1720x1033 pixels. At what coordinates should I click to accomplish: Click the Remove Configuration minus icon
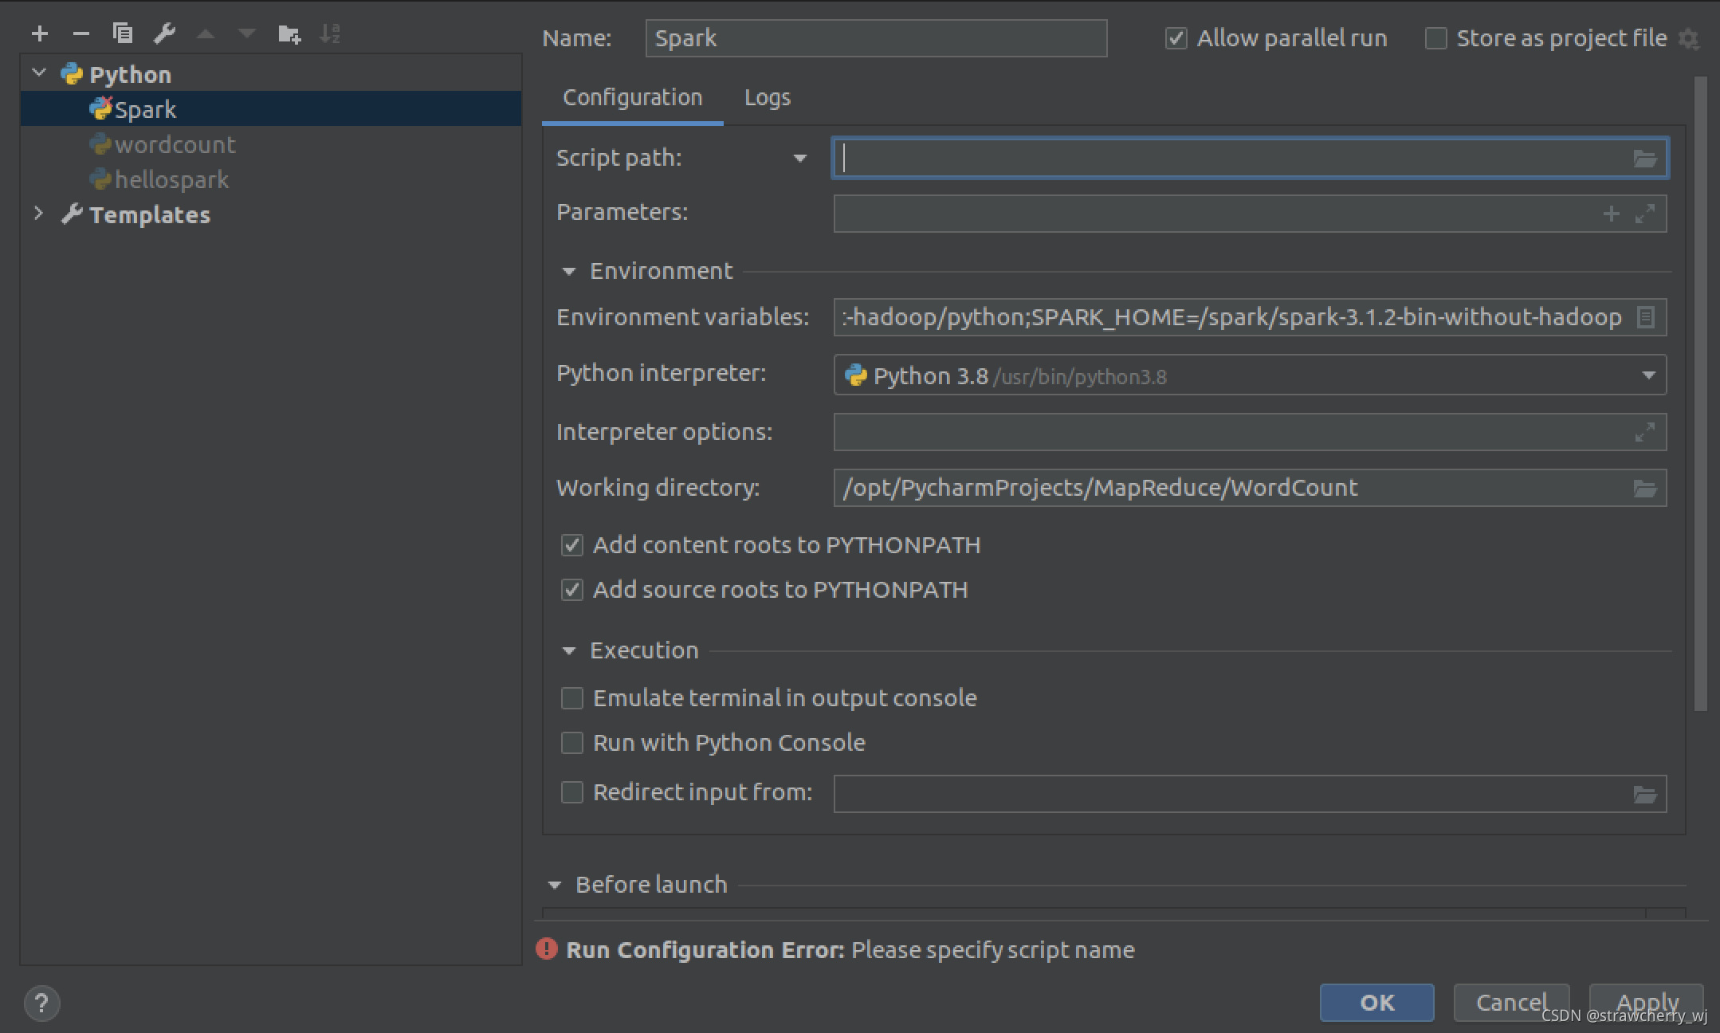(81, 33)
